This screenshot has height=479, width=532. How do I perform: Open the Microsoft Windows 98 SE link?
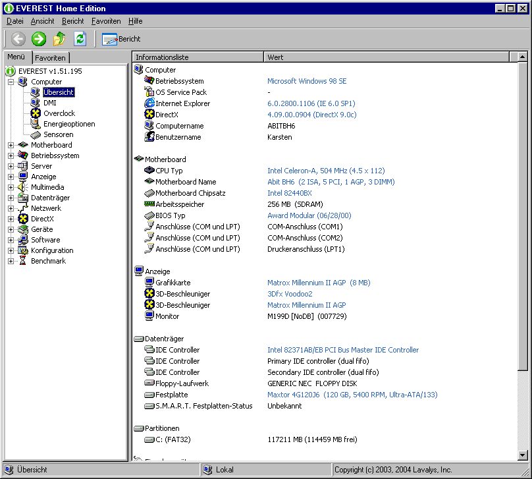(x=307, y=81)
